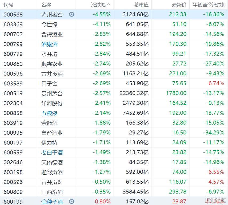Sort by 年初至今涨跌幅 column header

(x=209, y=5)
